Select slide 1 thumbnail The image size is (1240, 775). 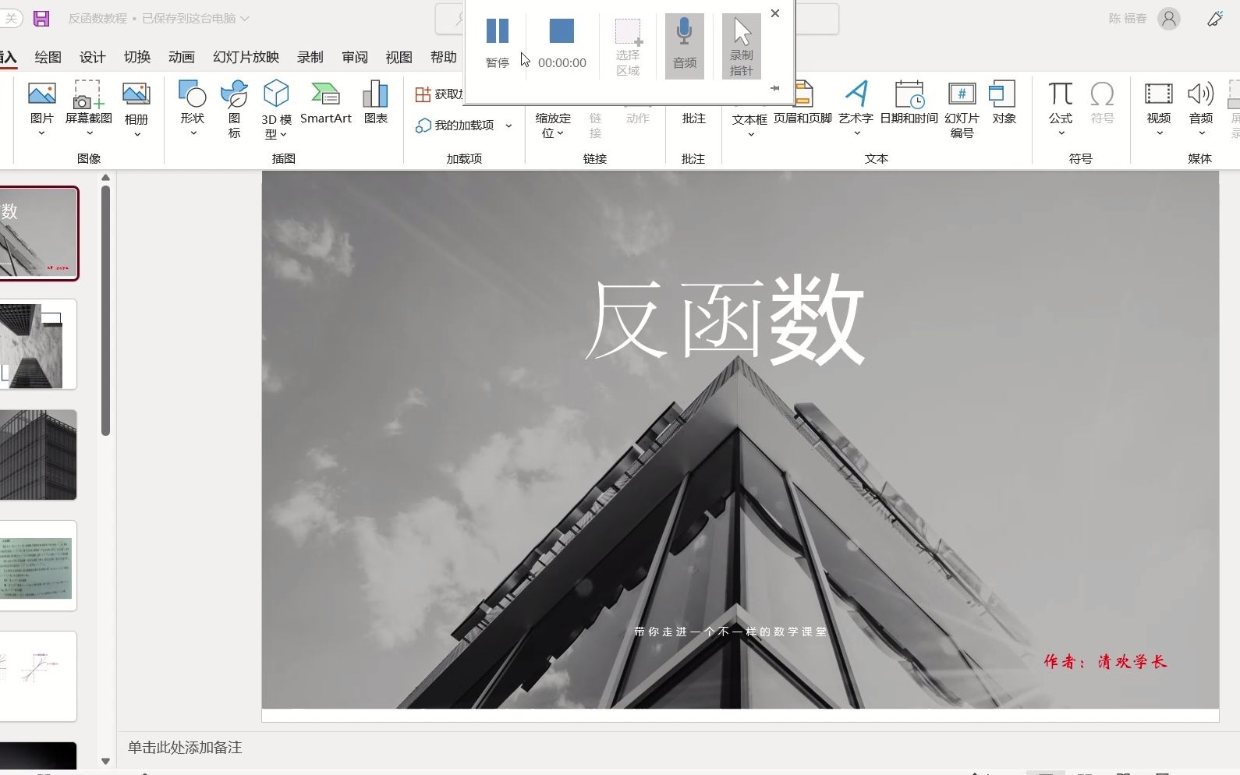(38, 233)
